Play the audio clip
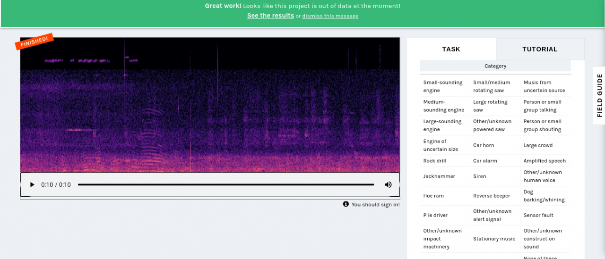The height and width of the screenshot is (259, 605). pyautogui.click(x=32, y=184)
